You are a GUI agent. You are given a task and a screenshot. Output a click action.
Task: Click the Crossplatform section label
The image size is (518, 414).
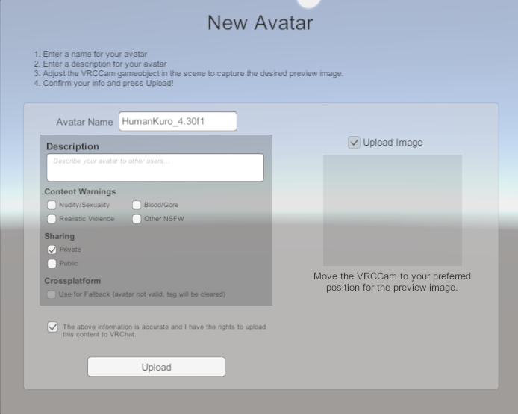(x=72, y=282)
